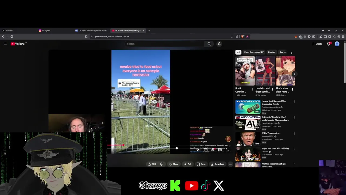Image resolution: width=346 pixels, height=195 pixels.
Task: Open the account avatar menu
Action: (337, 44)
